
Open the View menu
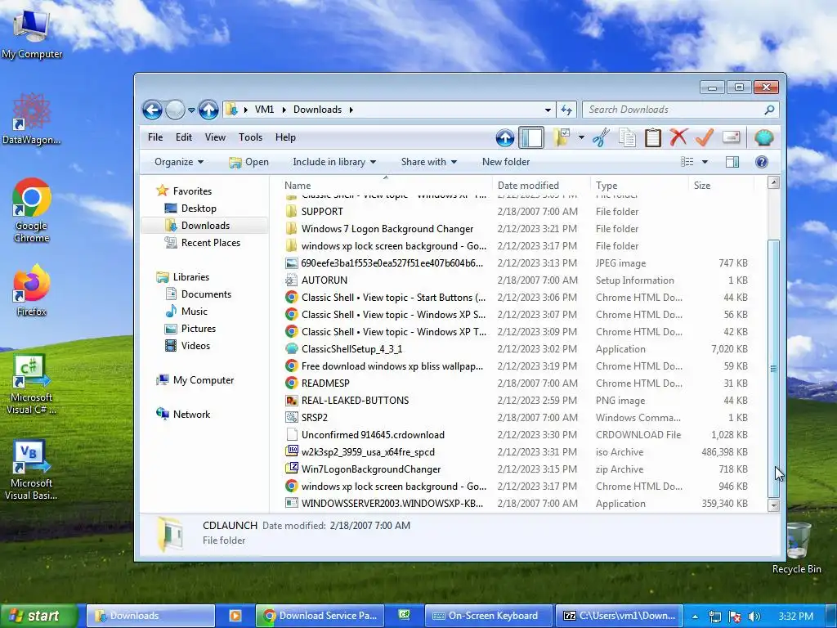215,137
